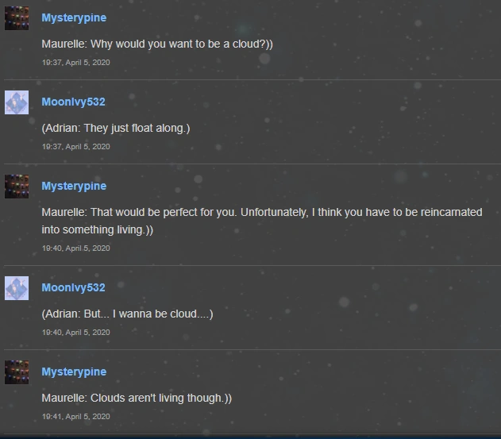Screen dimensions: 501x439
Task: Click Mysterypine username on first comment
Action: (x=74, y=18)
